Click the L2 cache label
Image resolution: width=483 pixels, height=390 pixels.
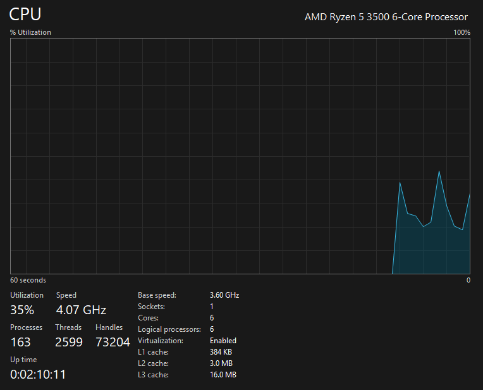coord(153,363)
